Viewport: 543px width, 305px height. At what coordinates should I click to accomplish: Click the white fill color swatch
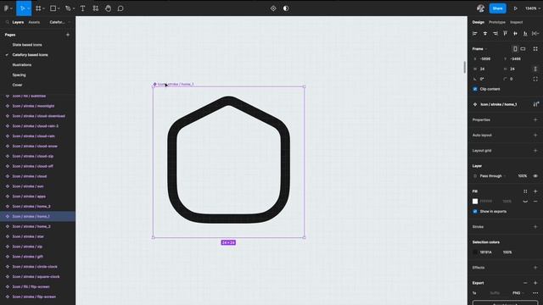[475, 202]
